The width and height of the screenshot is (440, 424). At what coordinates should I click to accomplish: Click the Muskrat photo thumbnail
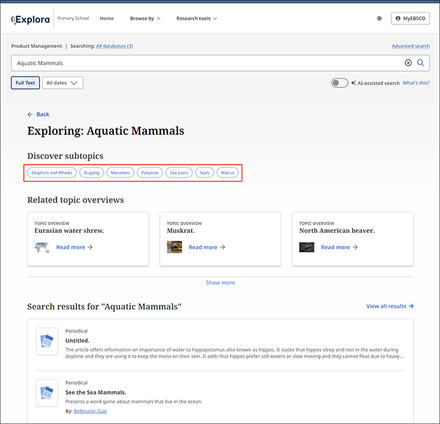coord(174,247)
